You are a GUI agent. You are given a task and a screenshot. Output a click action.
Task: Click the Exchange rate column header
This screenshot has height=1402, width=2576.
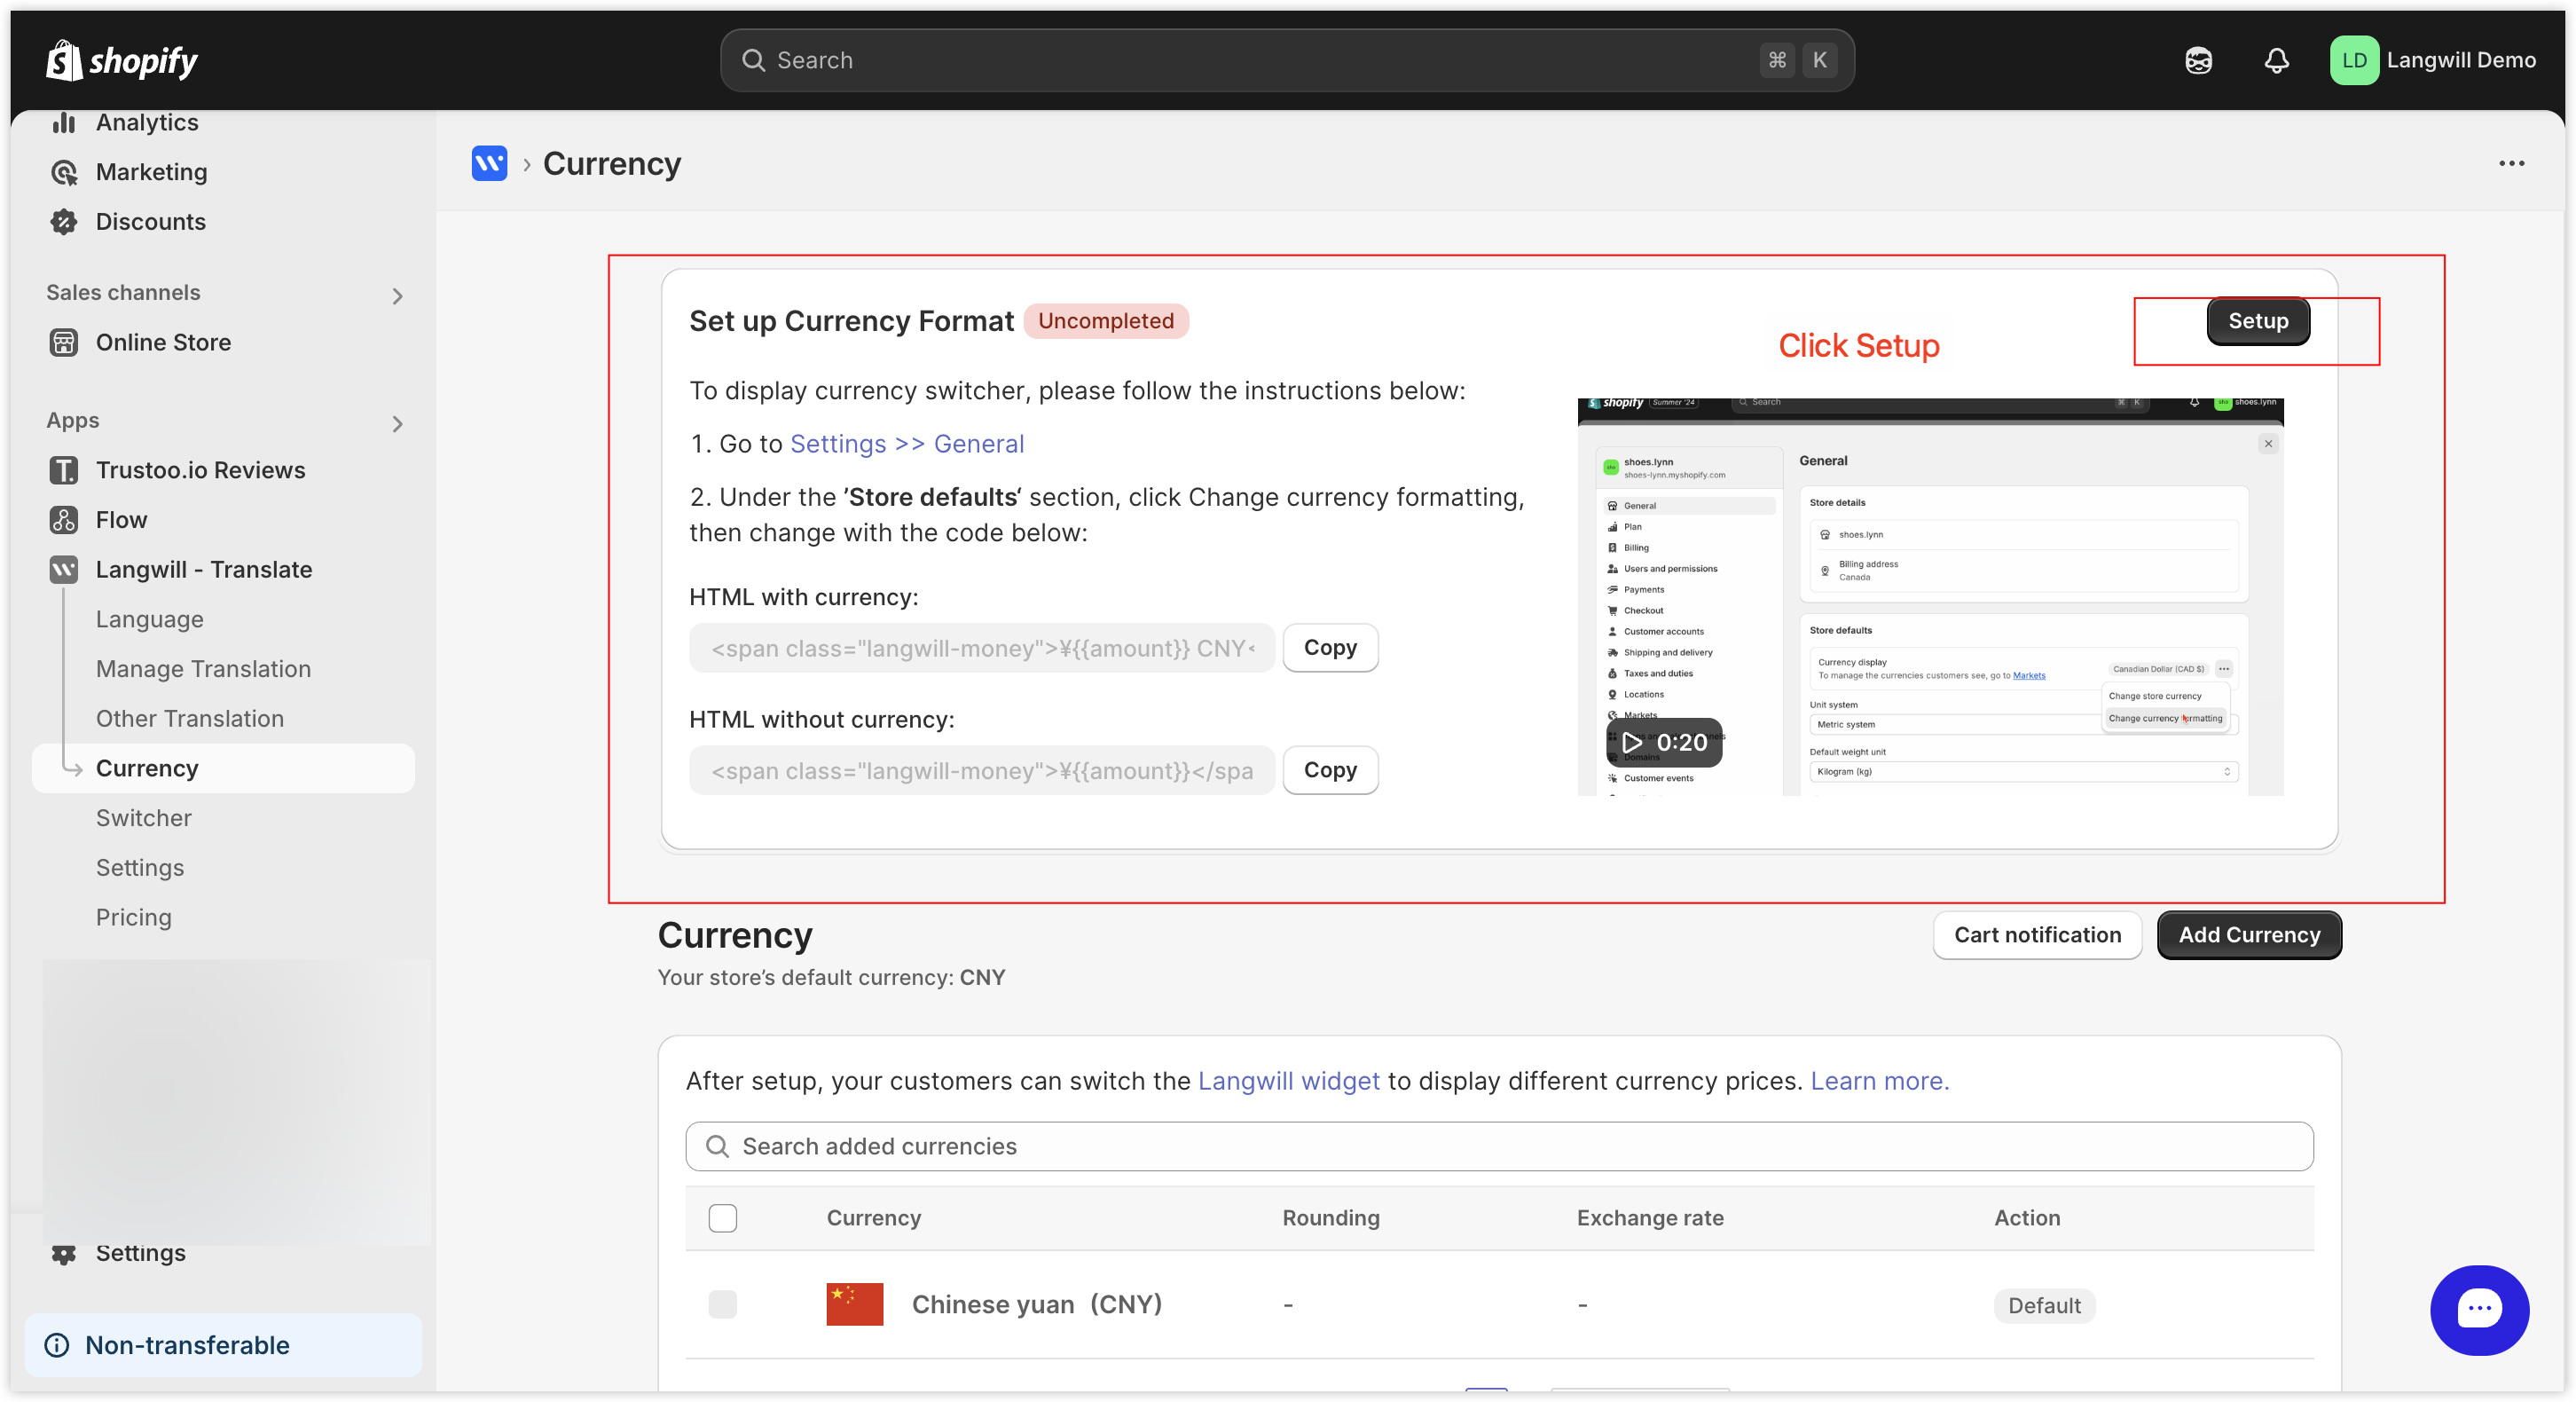point(1649,1218)
